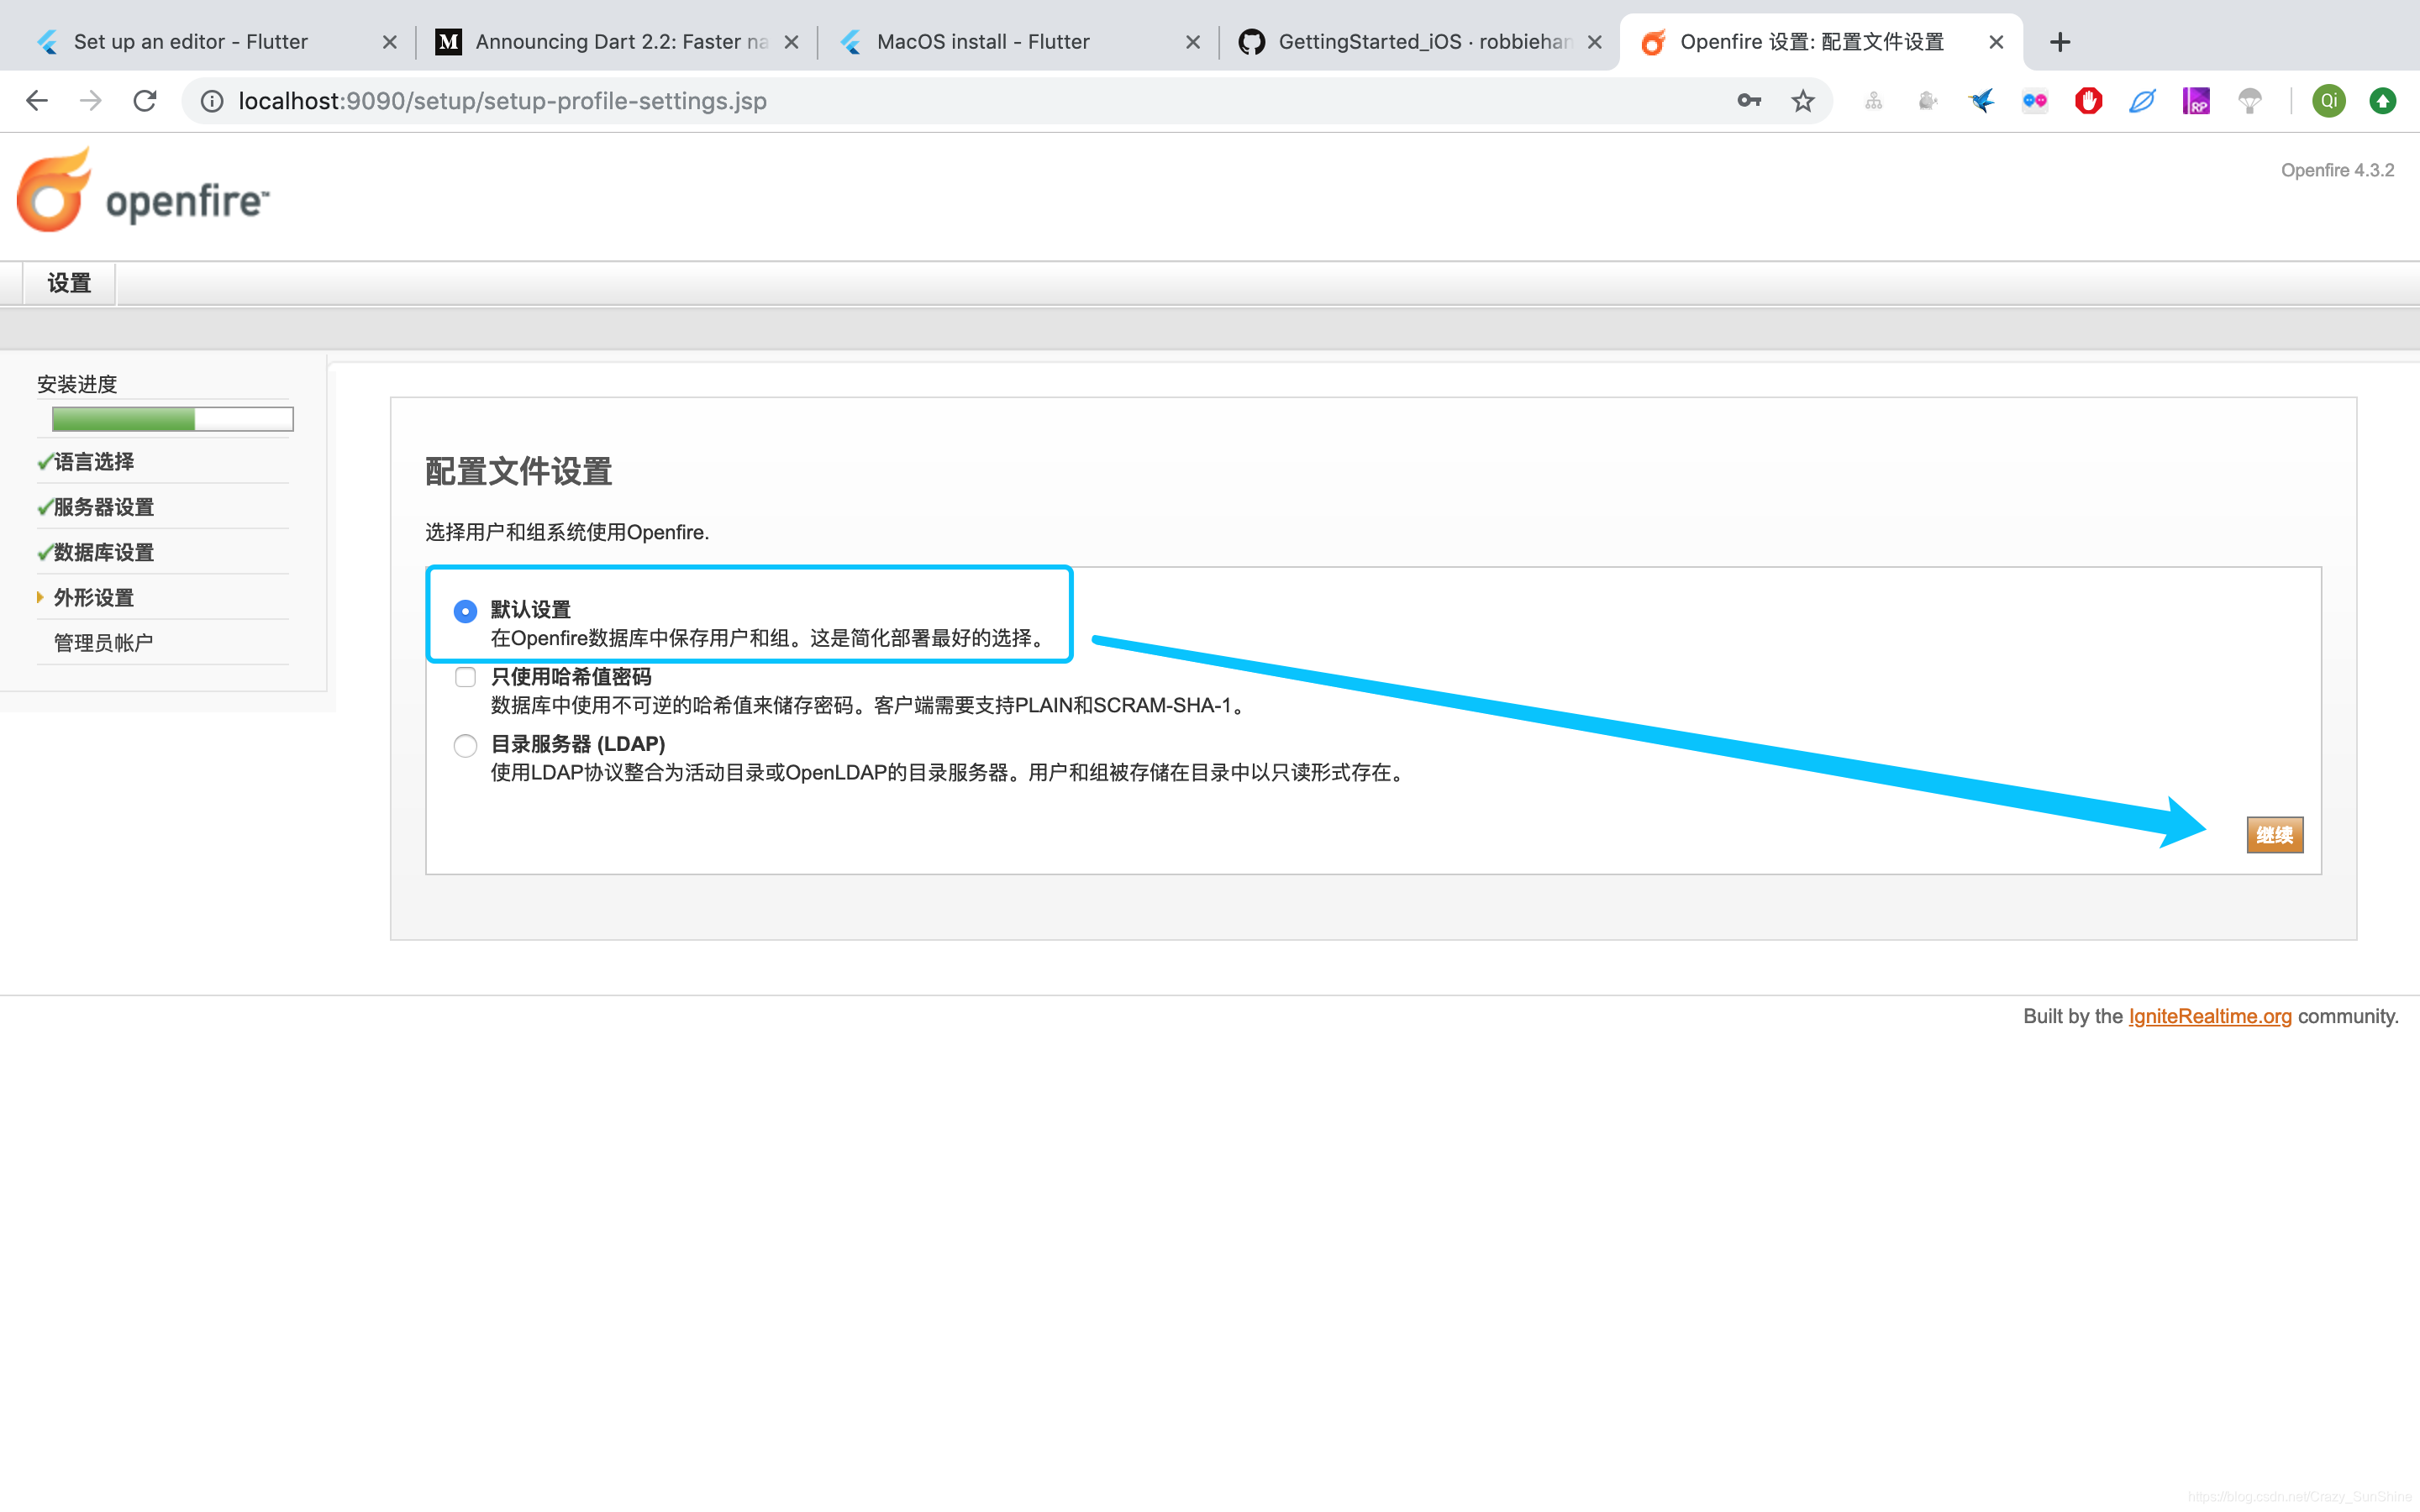
Task: Switch to GettingStarted_iOS GitHub tab
Action: (1420, 42)
